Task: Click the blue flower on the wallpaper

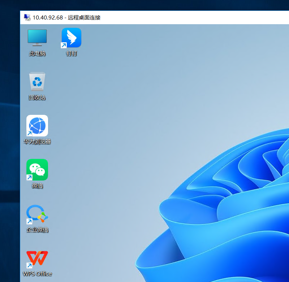Action: (224, 217)
